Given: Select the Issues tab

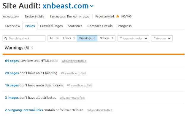Looking at the screenshot, I should pyautogui.click(x=30, y=26).
